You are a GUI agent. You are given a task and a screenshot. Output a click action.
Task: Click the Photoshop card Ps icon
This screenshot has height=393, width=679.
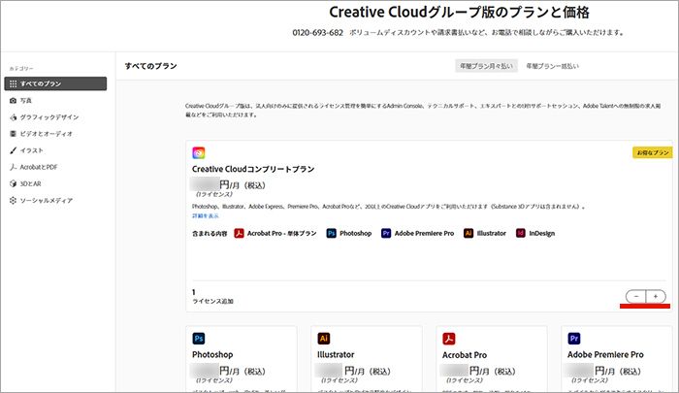pos(199,339)
